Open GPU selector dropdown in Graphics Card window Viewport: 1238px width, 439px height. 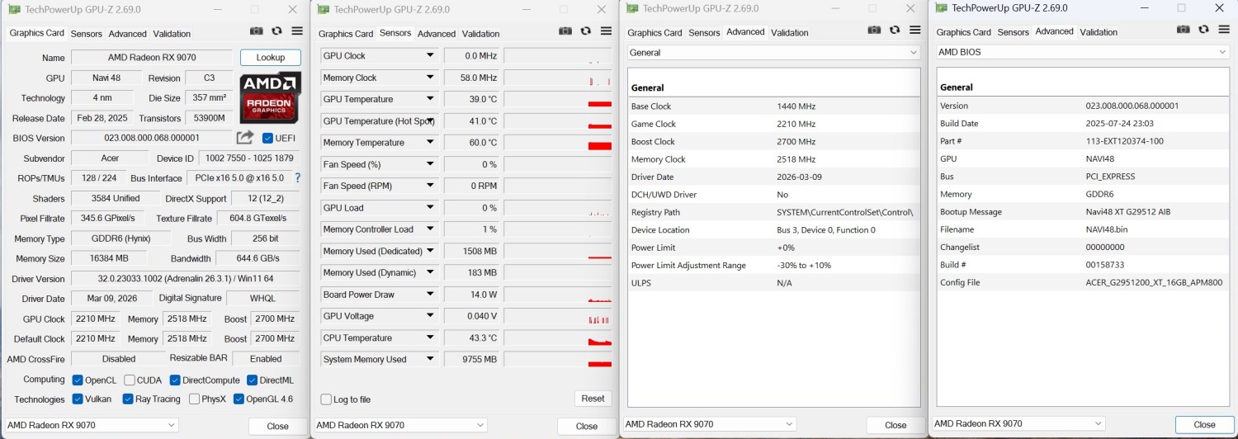click(x=92, y=426)
